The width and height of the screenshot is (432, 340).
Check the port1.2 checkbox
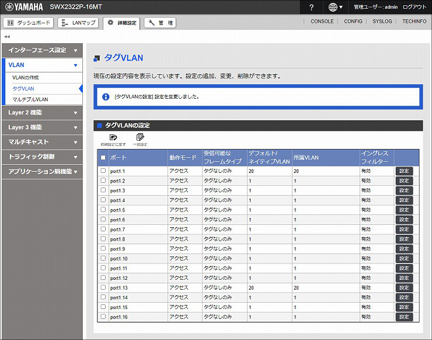point(103,181)
